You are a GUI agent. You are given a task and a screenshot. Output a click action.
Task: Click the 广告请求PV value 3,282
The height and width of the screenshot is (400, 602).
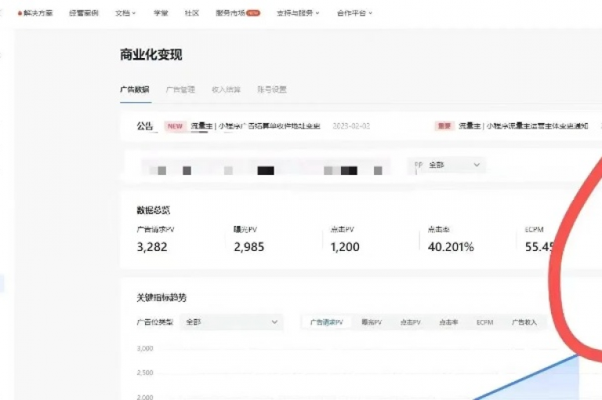(152, 247)
